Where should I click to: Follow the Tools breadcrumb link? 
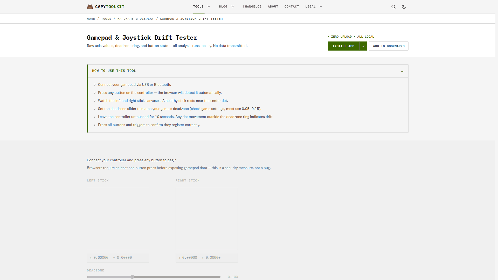pos(106,19)
